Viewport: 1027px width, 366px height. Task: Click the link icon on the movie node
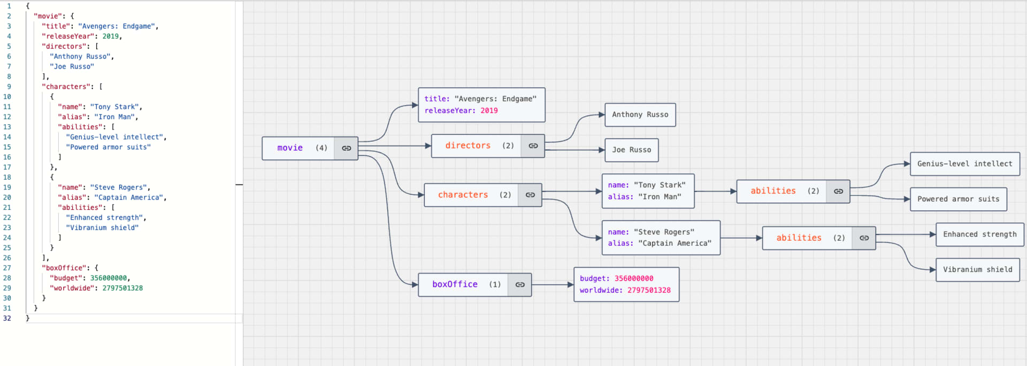pyautogui.click(x=347, y=148)
